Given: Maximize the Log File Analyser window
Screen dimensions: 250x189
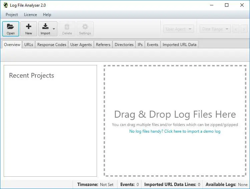Looking at the screenshot, I should click(227, 5).
